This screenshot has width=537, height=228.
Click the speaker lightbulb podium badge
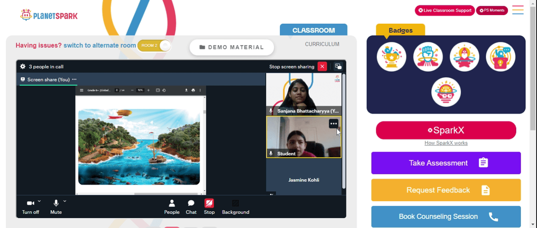(x=500, y=57)
